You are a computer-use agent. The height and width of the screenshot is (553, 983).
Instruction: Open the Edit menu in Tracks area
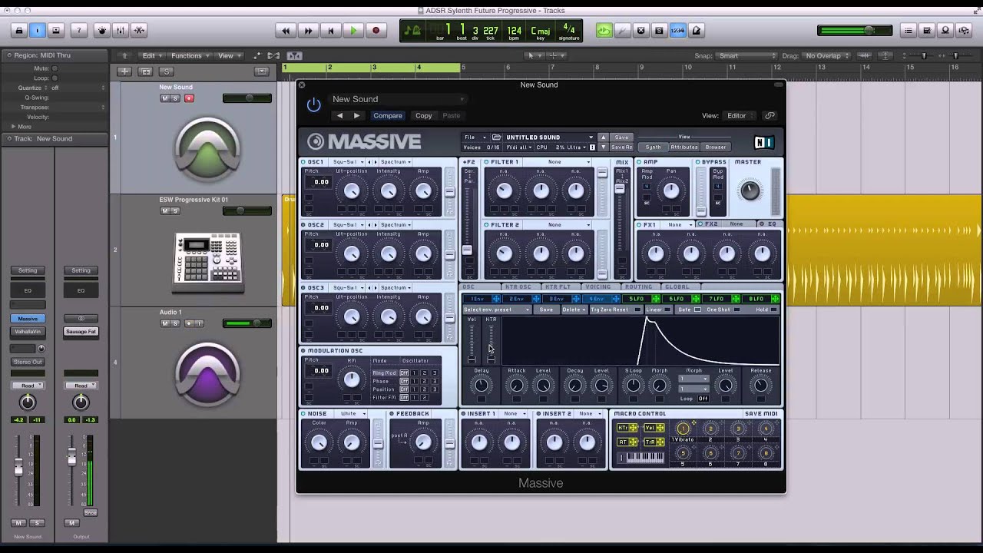[152, 55]
